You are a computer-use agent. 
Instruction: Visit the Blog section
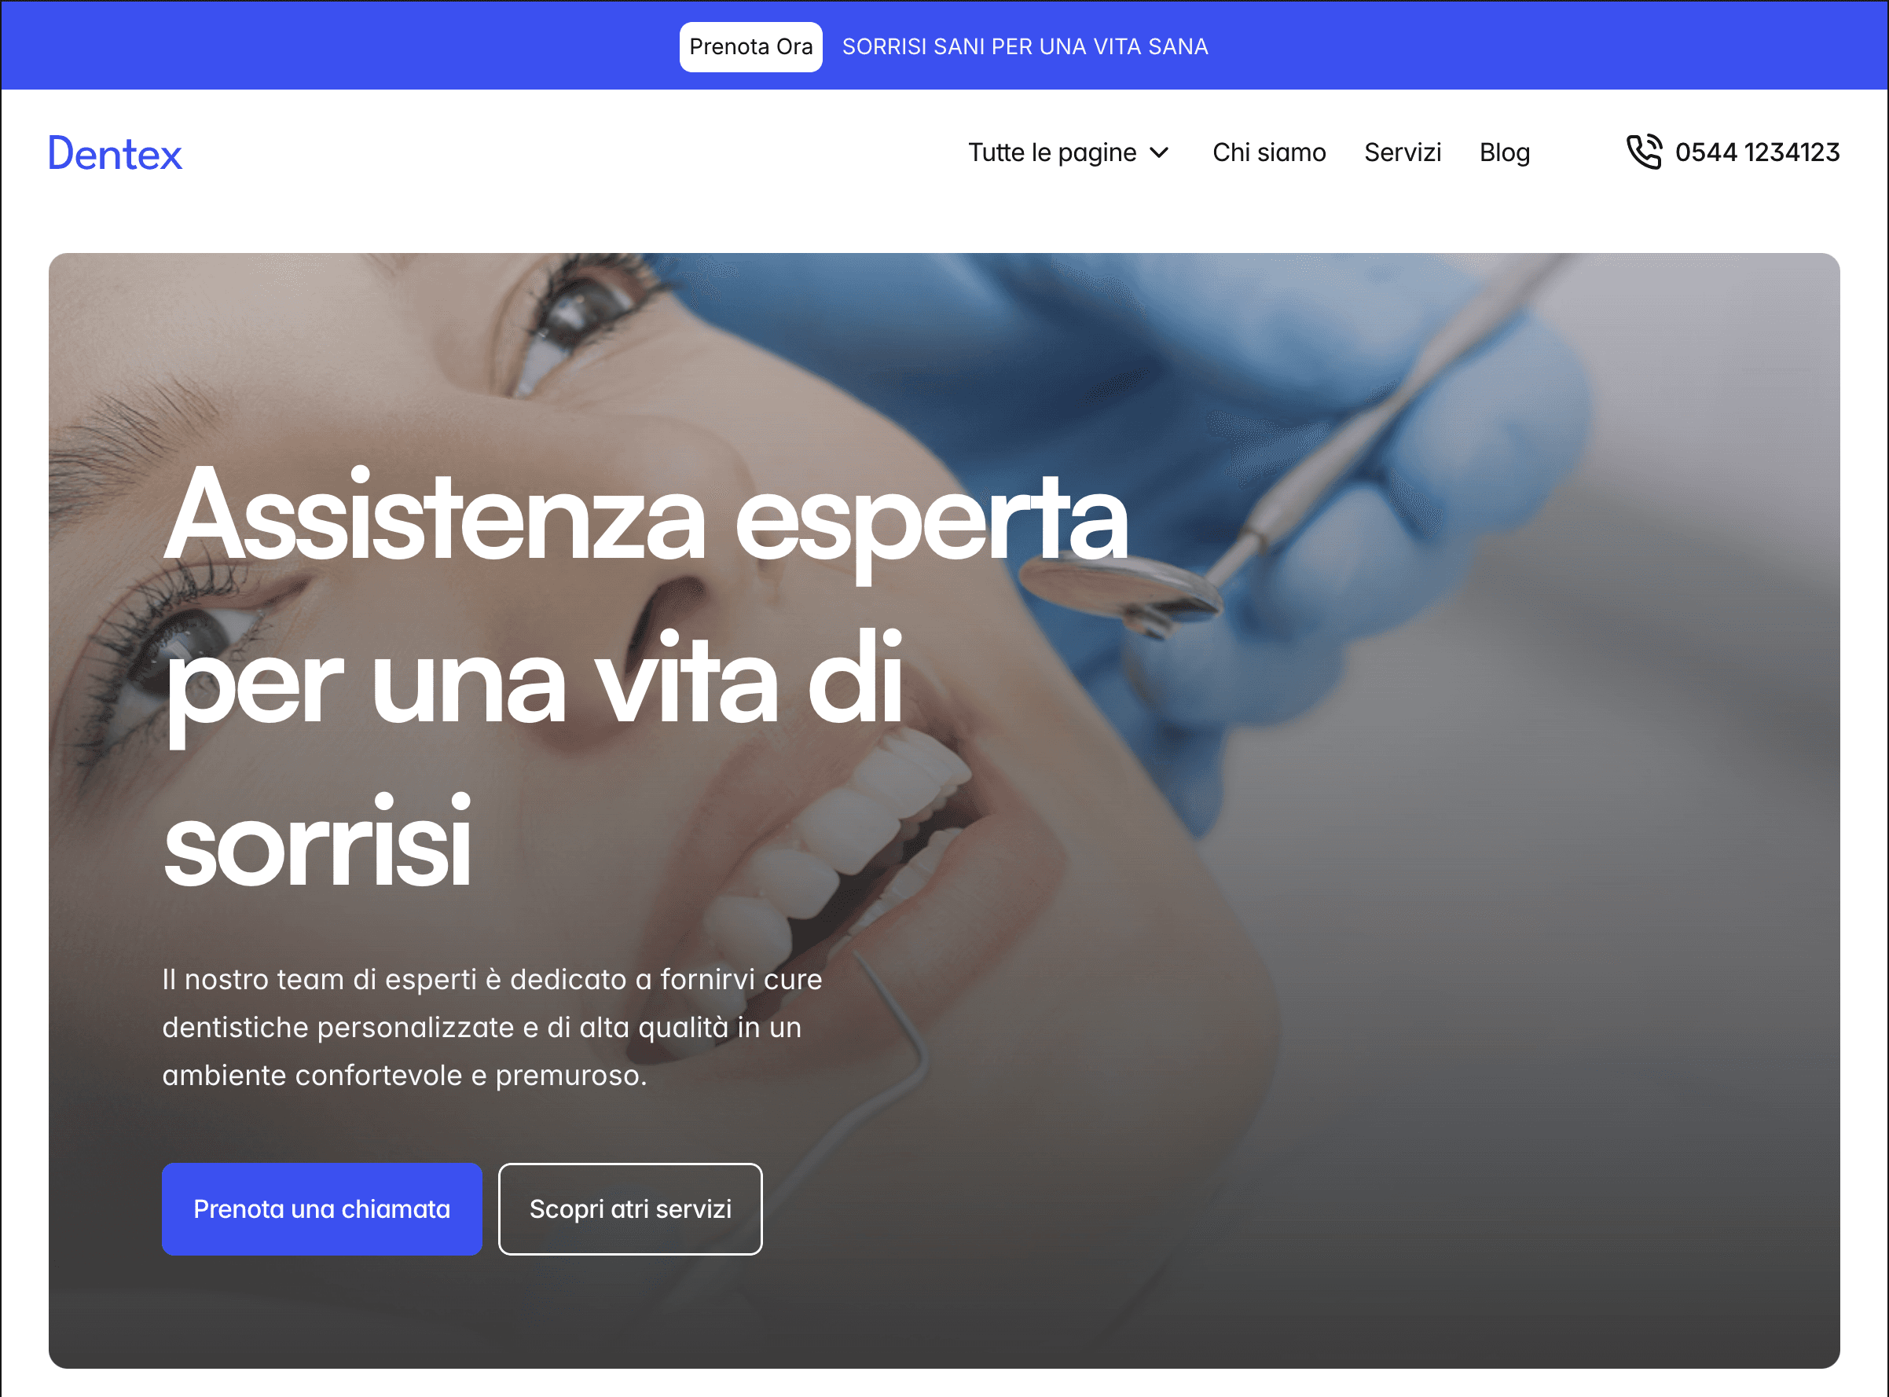[x=1504, y=153]
